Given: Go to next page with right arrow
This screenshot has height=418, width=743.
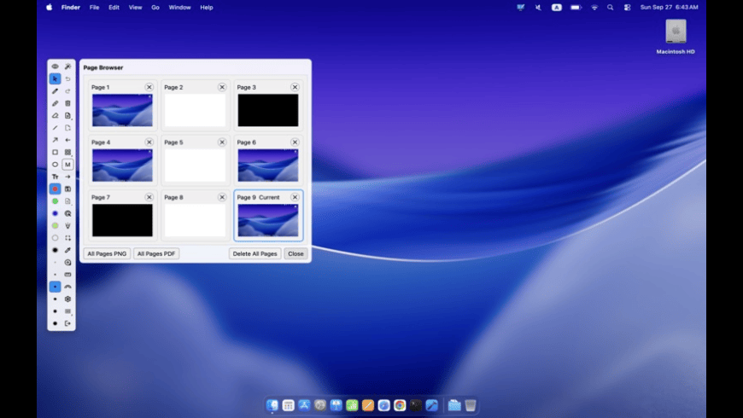Looking at the screenshot, I should 67,177.
